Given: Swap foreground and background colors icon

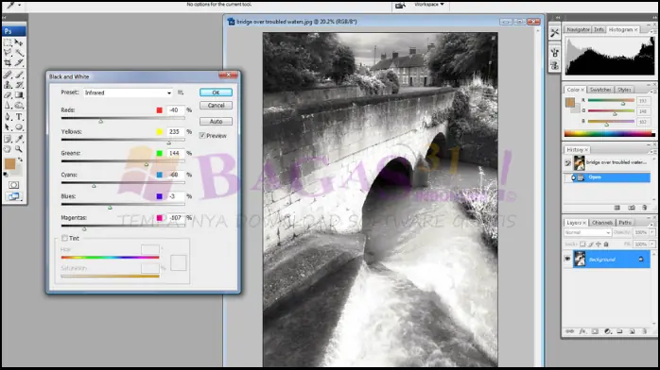Looking at the screenshot, I should coord(20,160).
